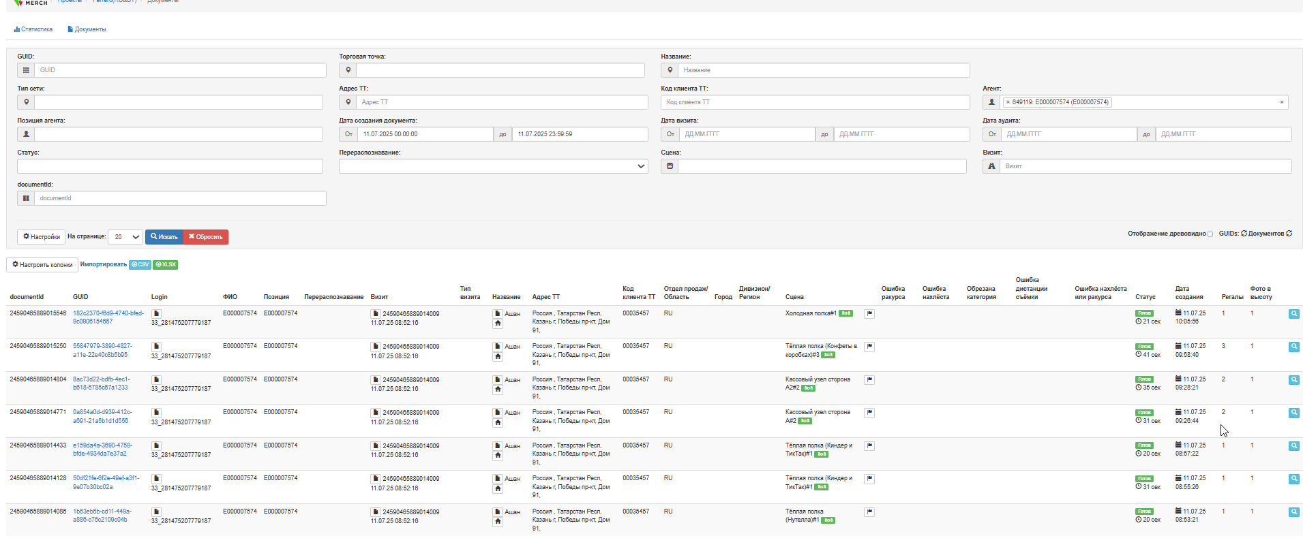
Task: Clear the Агент field with right-side x
Action: click(x=1282, y=102)
